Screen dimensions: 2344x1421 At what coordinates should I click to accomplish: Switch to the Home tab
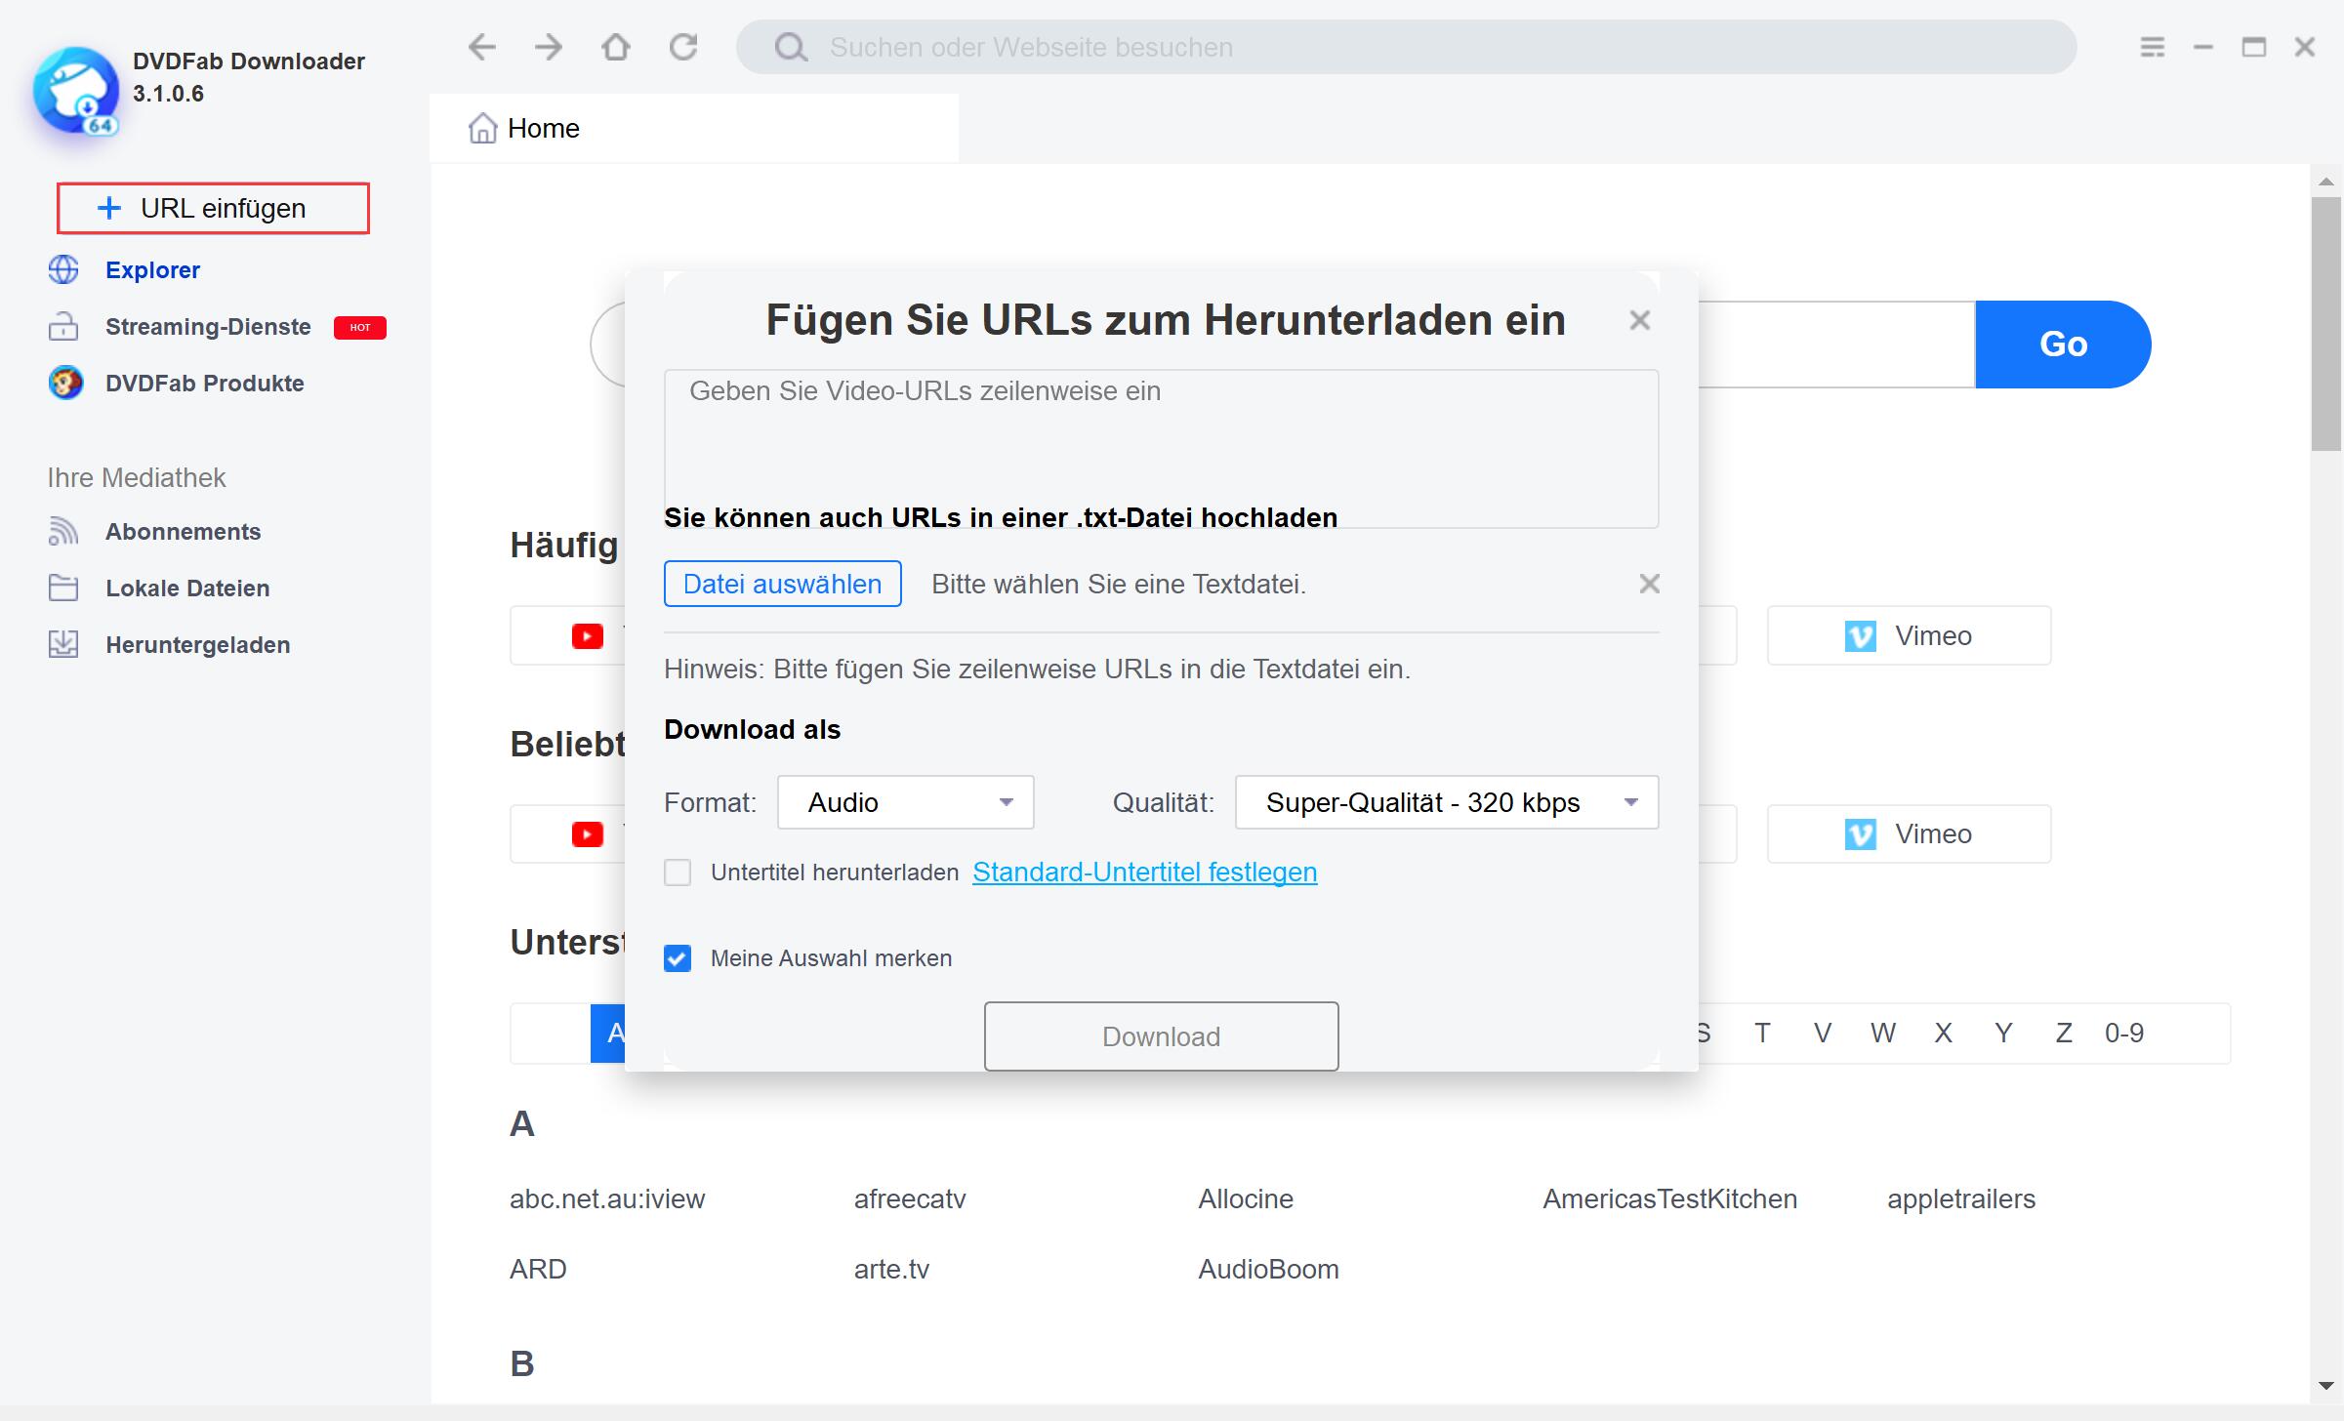[x=694, y=128]
